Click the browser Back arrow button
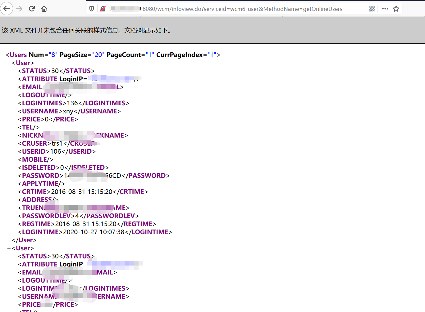The height and width of the screenshot is (312, 425). tap(7, 9)
